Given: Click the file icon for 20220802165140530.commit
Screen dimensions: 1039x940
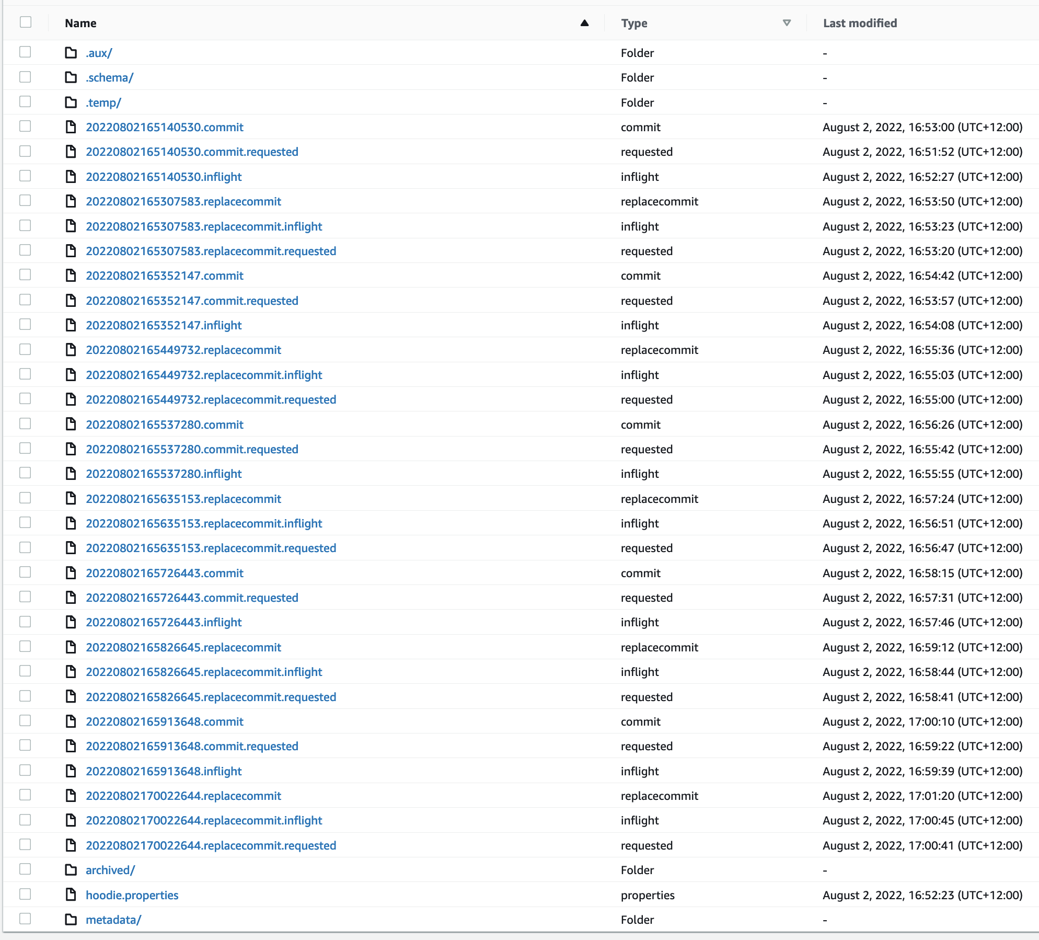Looking at the screenshot, I should [x=71, y=127].
